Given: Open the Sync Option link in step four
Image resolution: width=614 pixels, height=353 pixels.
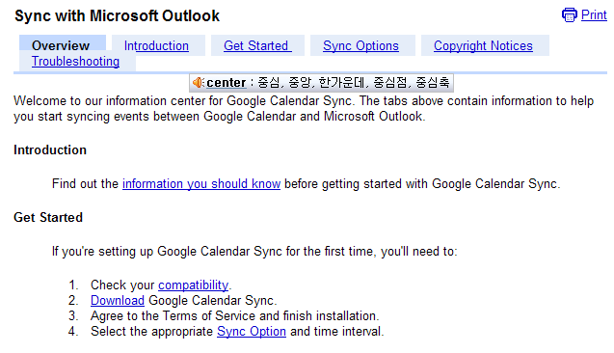Looking at the screenshot, I should (x=252, y=332).
